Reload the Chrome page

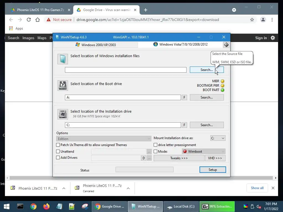(29, 20)
